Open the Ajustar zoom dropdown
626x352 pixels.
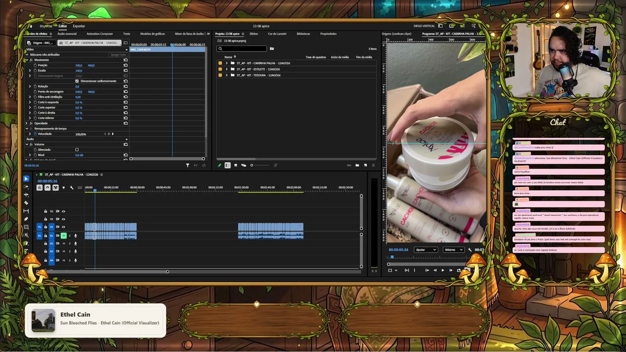click(x=425, y=250)
